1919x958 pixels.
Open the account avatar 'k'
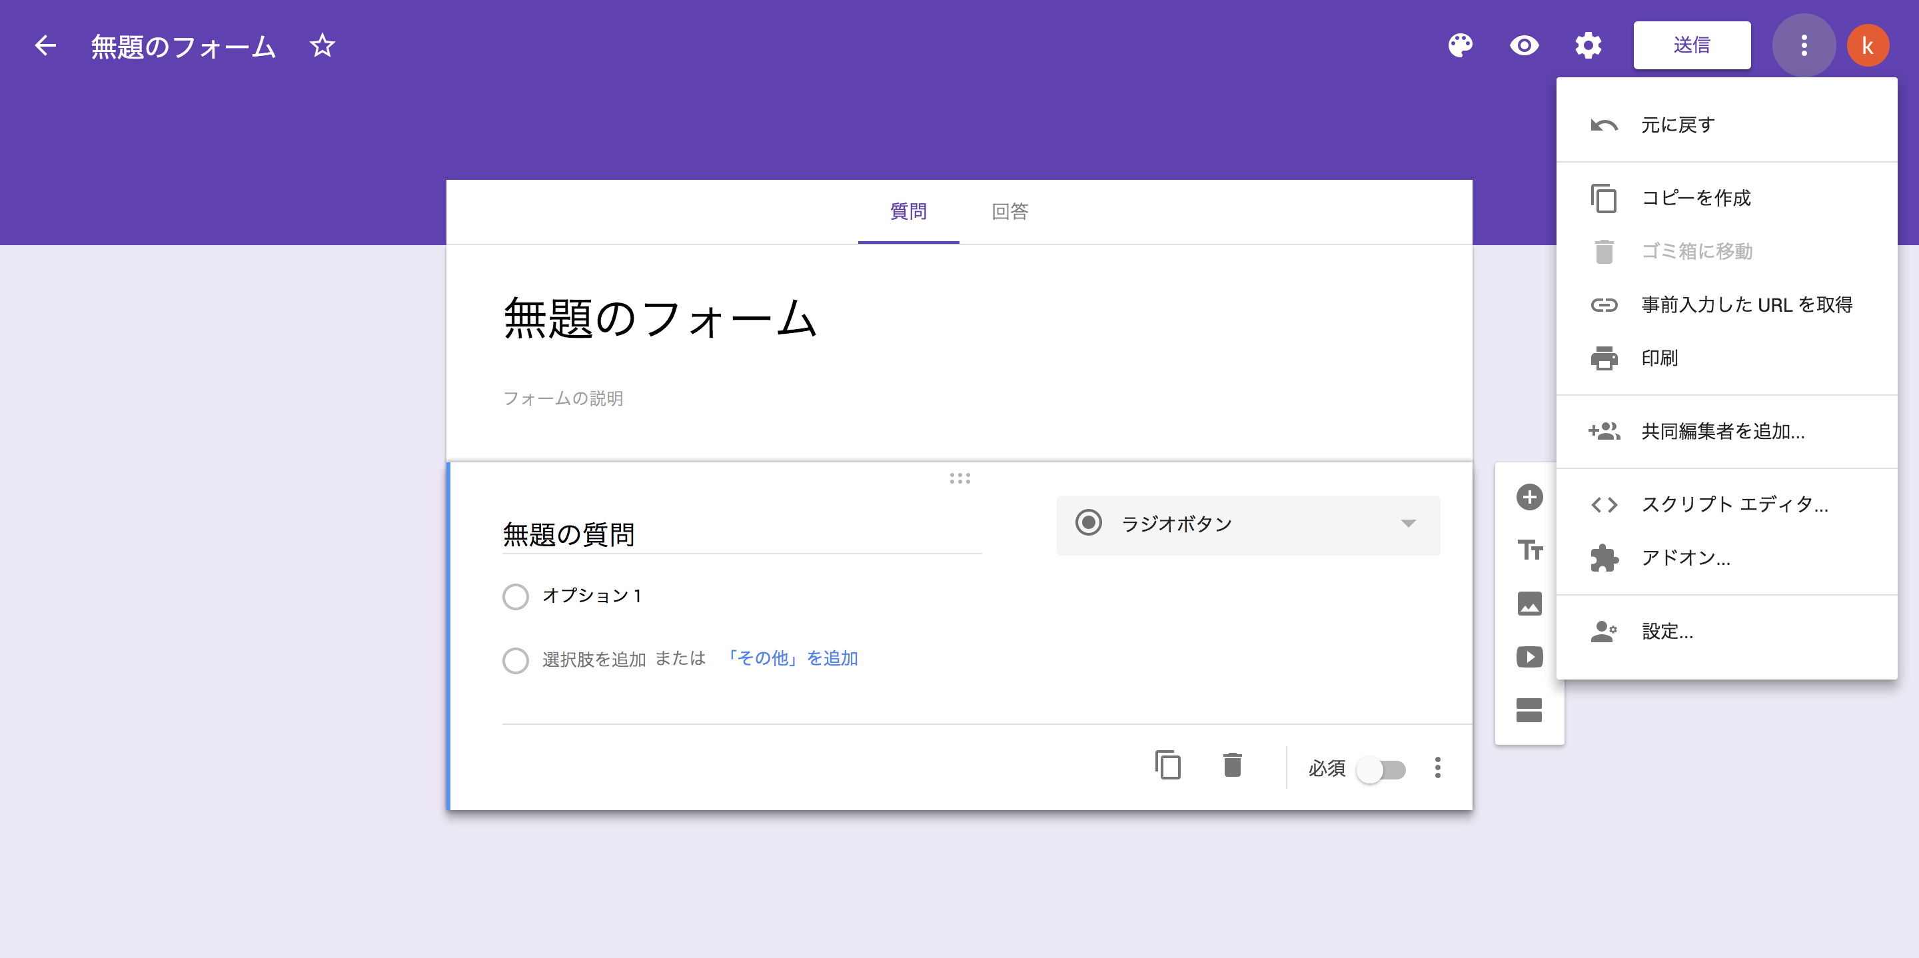tap(1868, 45)
